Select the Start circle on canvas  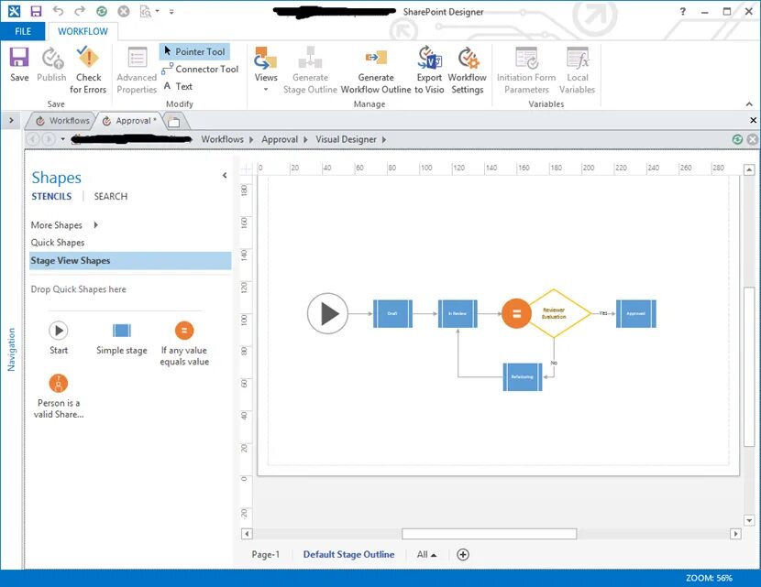(x=327, y=313)
